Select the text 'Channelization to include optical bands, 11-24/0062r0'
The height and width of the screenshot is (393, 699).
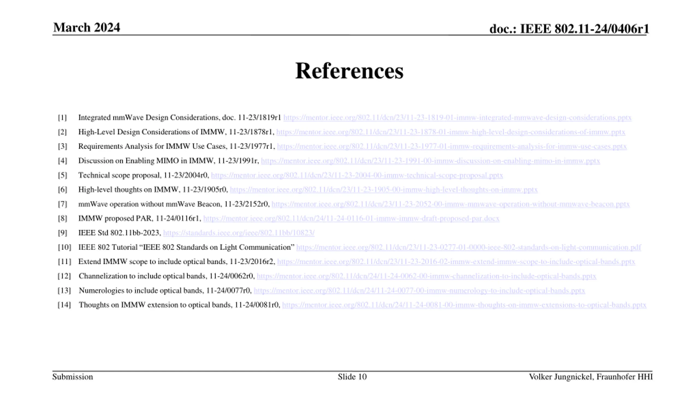tap(166, 276)
